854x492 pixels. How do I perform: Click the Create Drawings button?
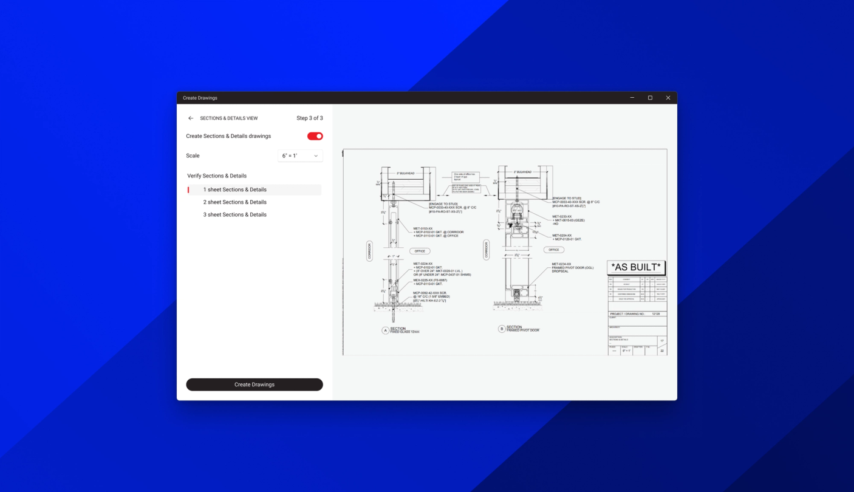[x=254, y=384]
